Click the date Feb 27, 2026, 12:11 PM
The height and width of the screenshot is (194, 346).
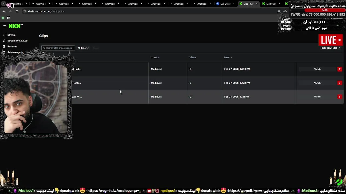click(x=237, y=97)
